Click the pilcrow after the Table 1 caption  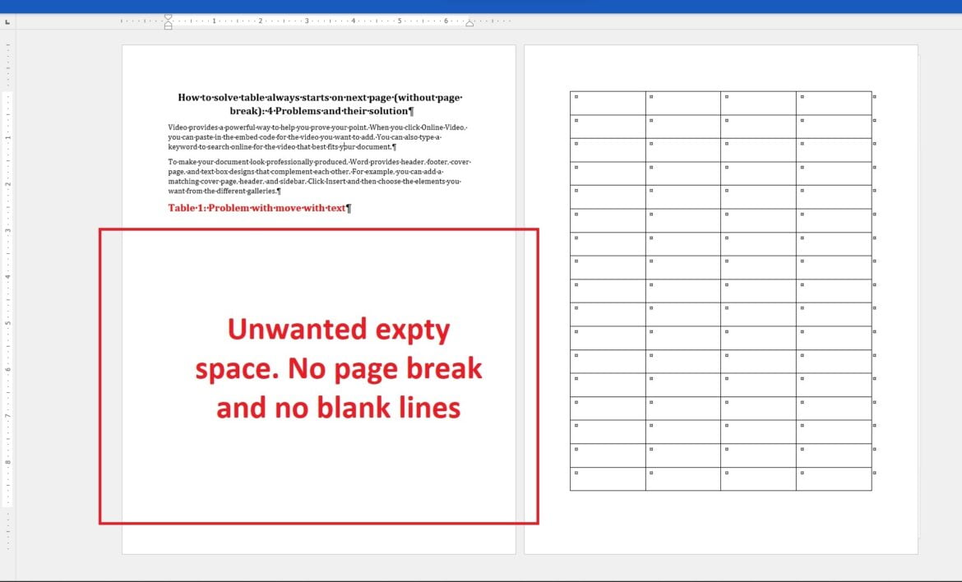point(349,208)
